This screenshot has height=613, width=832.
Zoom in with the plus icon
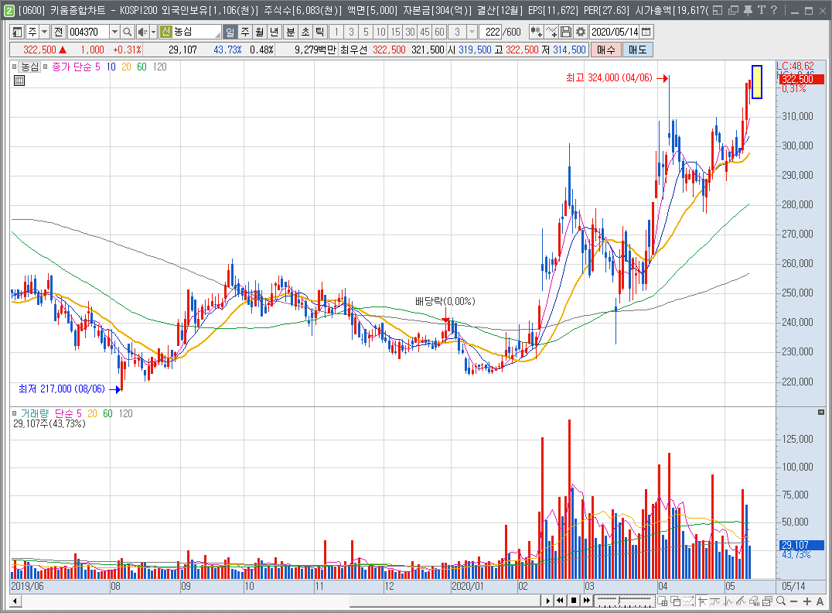coord(807,601)
